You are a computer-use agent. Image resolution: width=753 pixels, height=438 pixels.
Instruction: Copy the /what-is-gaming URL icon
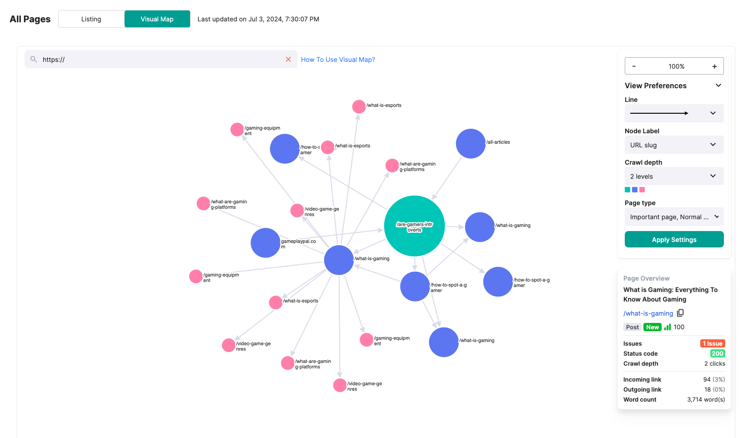tap(680, 313)
